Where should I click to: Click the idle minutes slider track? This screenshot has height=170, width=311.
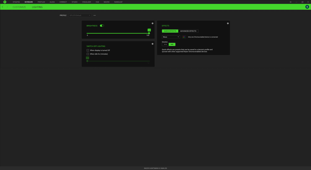tap(118, 61)
